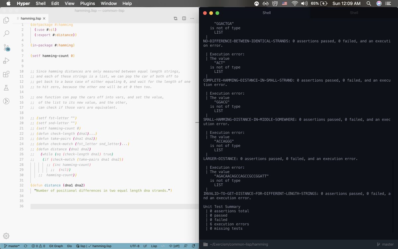This screenshot has width=398, height=249.
Task: Click the volume icon in menu bar
Action: click(x=304, y=3)
